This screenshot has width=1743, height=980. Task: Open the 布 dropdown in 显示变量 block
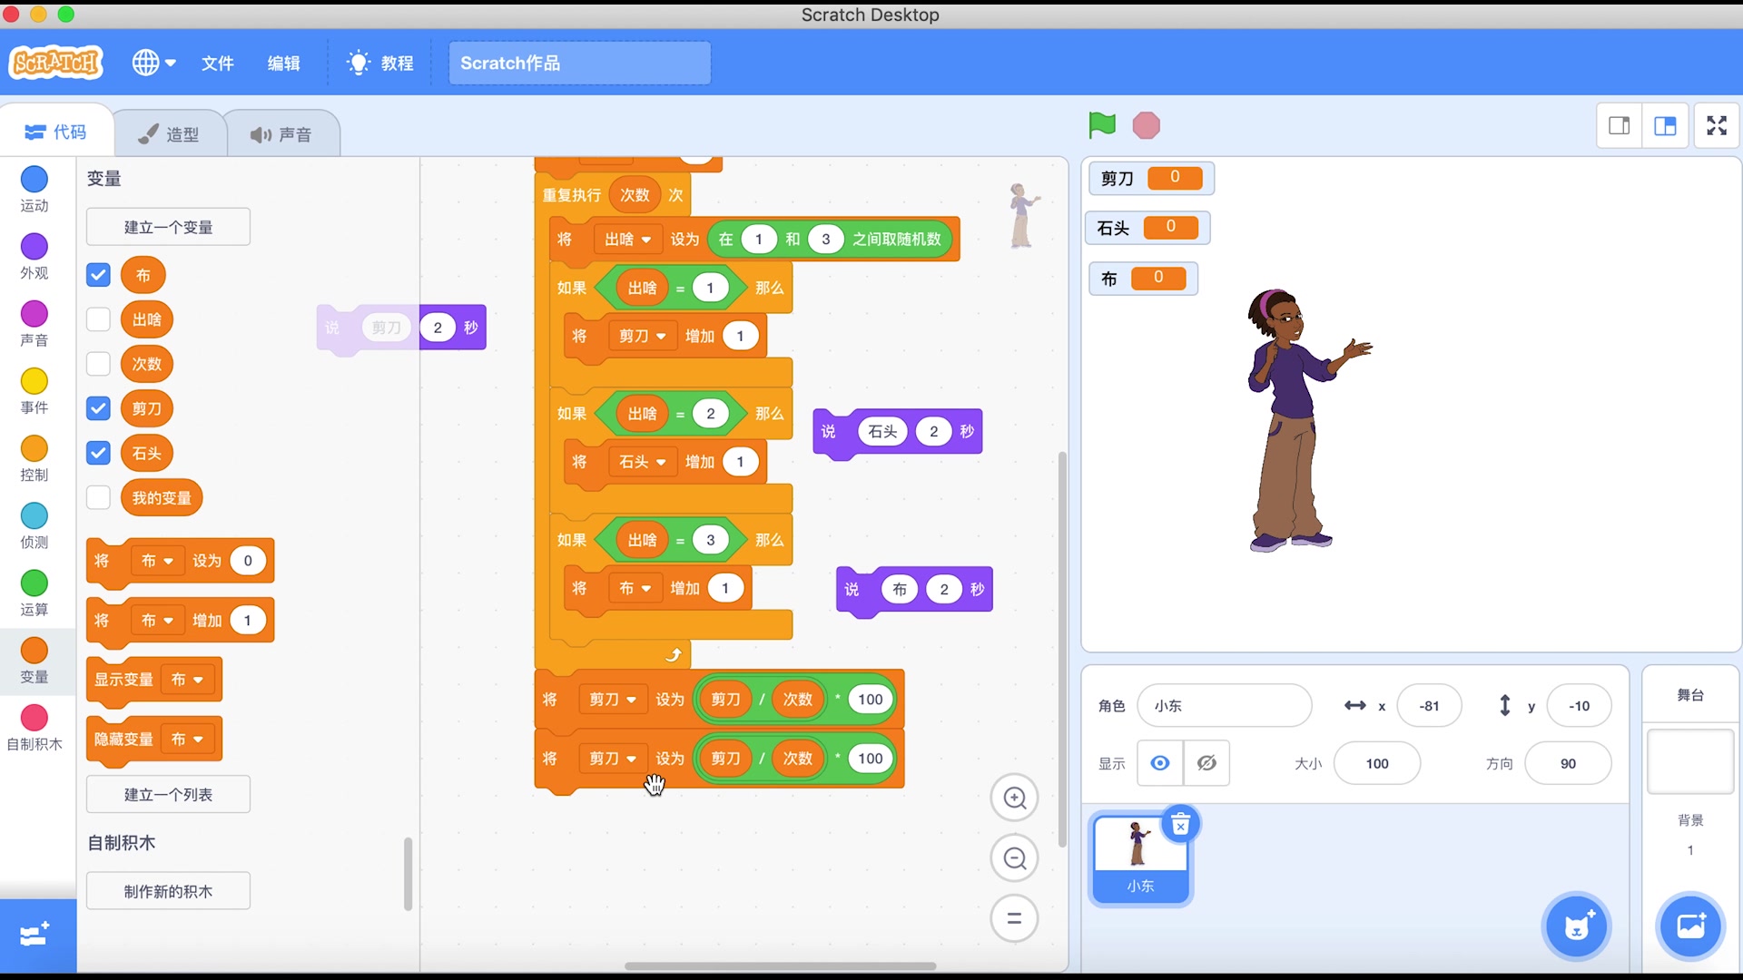click(188, 679)
